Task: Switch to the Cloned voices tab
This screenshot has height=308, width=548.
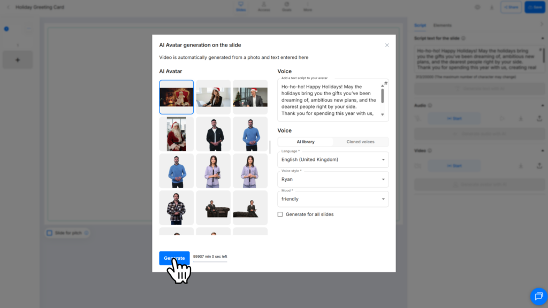Action: click(x=360, y=142)
